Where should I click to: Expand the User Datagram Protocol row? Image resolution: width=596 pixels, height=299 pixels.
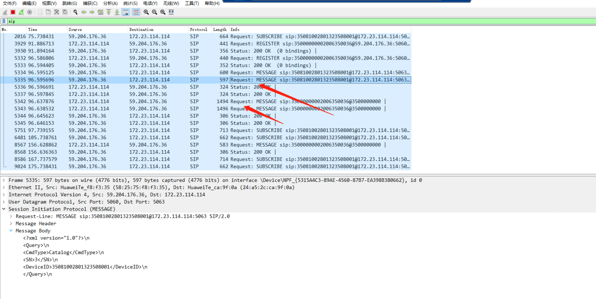point(4,202)
